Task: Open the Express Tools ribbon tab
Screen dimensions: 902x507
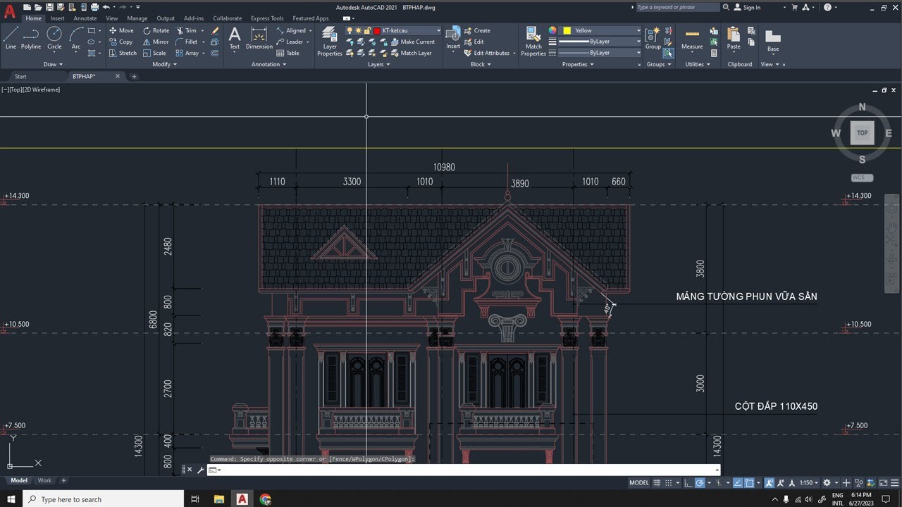Action: coord(267,18)
